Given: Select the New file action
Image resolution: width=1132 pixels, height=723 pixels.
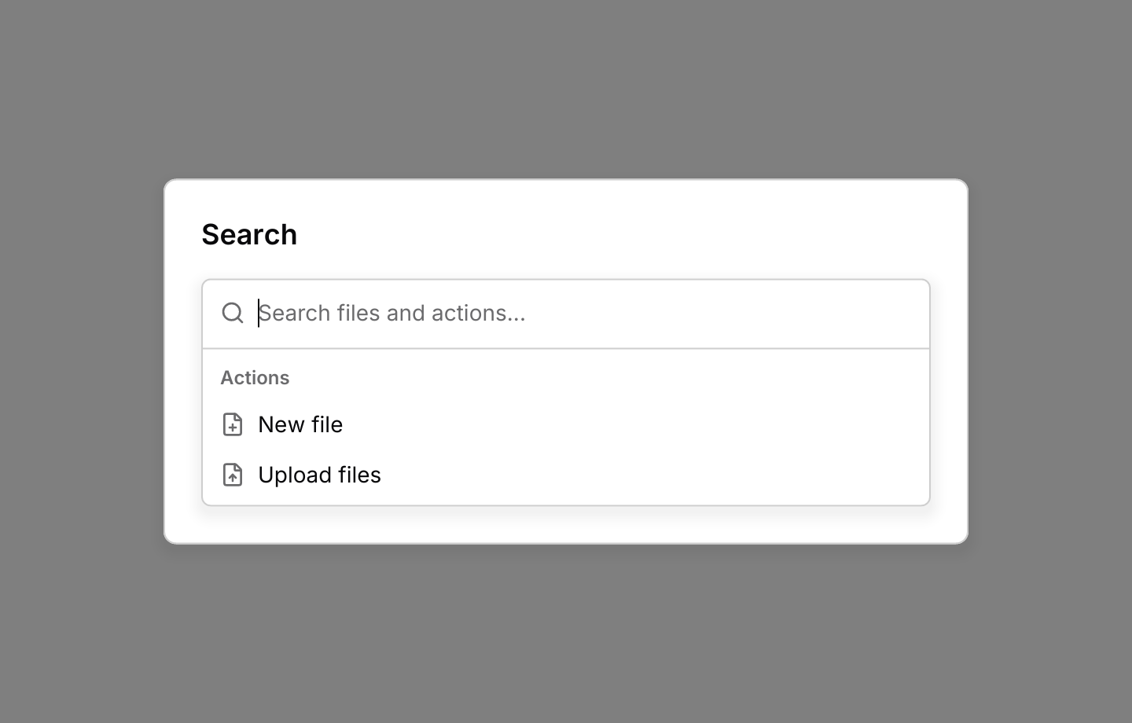Looking at the screenshot, I should click(566, 424).
